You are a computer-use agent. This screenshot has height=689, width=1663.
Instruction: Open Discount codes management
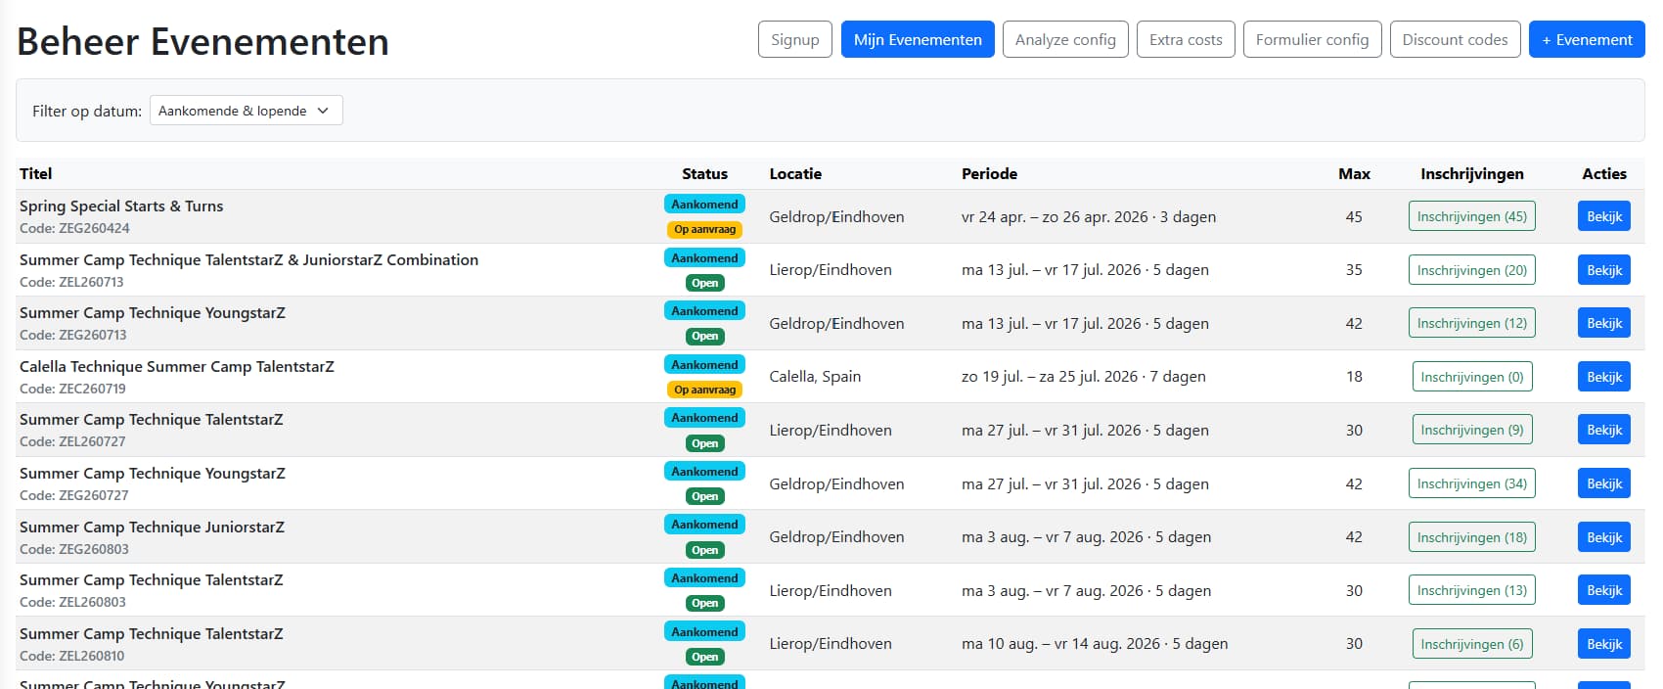pos(1454,40)
